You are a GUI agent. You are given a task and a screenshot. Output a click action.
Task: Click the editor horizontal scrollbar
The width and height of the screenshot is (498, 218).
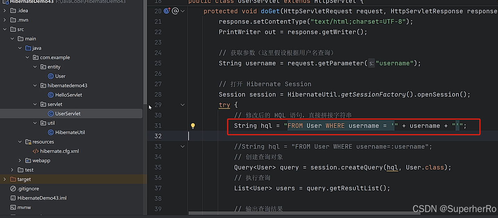pyautogui.click(x=304, y=213)
